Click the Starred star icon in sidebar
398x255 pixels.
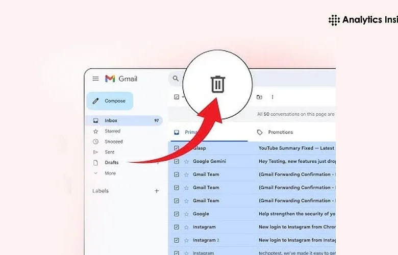[x=96, y=131]
